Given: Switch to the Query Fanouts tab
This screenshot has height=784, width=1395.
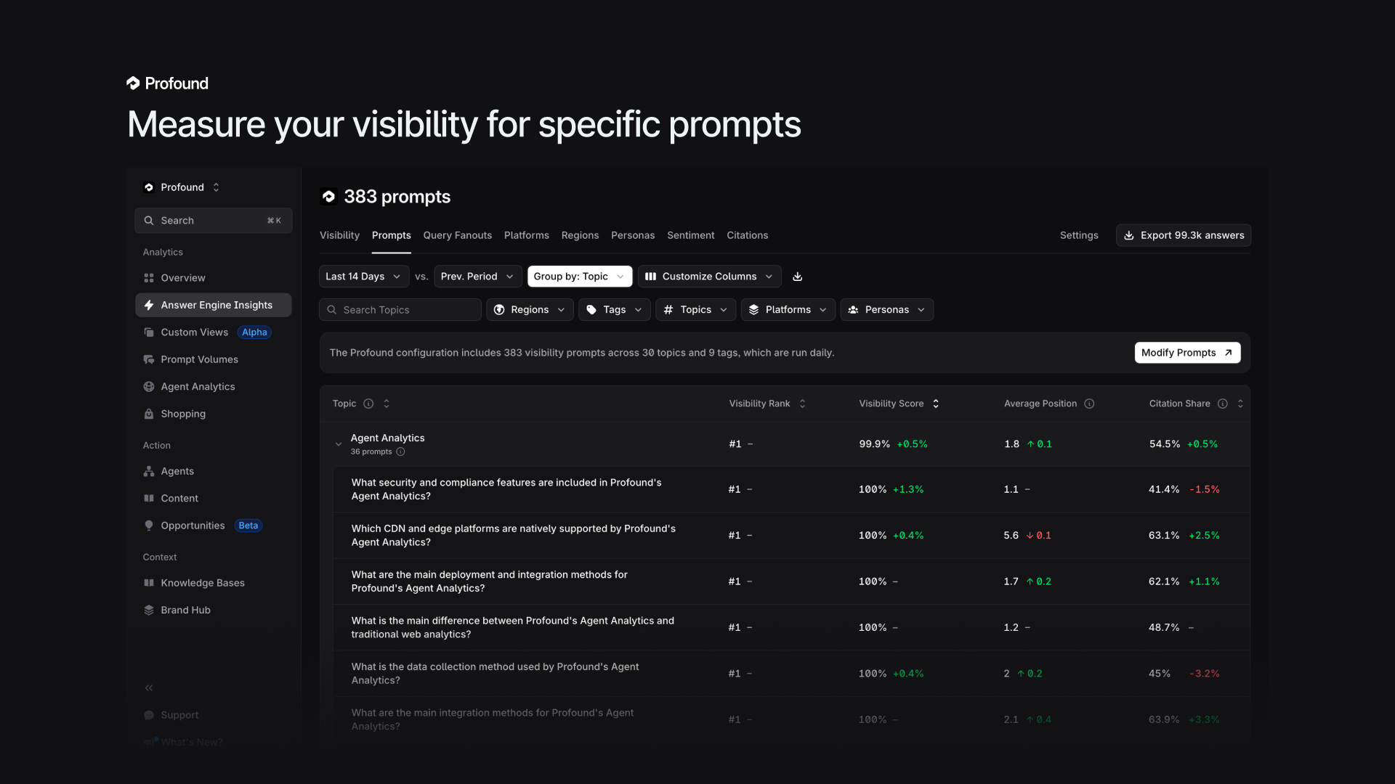Looking at the screenshot, I should tap(457, 235).
